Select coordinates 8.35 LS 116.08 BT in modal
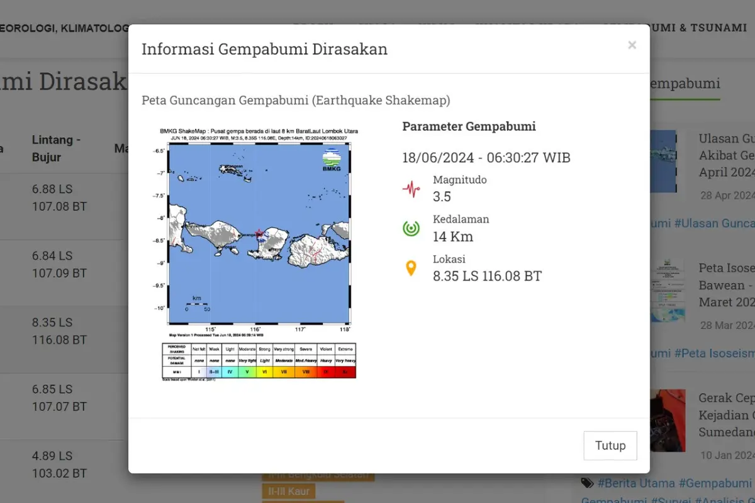Image resolution: width=755 pixels, height=503 pixels. pyautogui.click(x=487, y=276)
